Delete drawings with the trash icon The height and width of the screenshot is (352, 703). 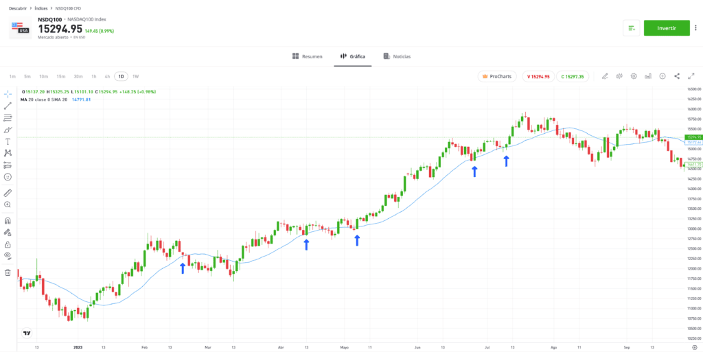pos(8,272)
